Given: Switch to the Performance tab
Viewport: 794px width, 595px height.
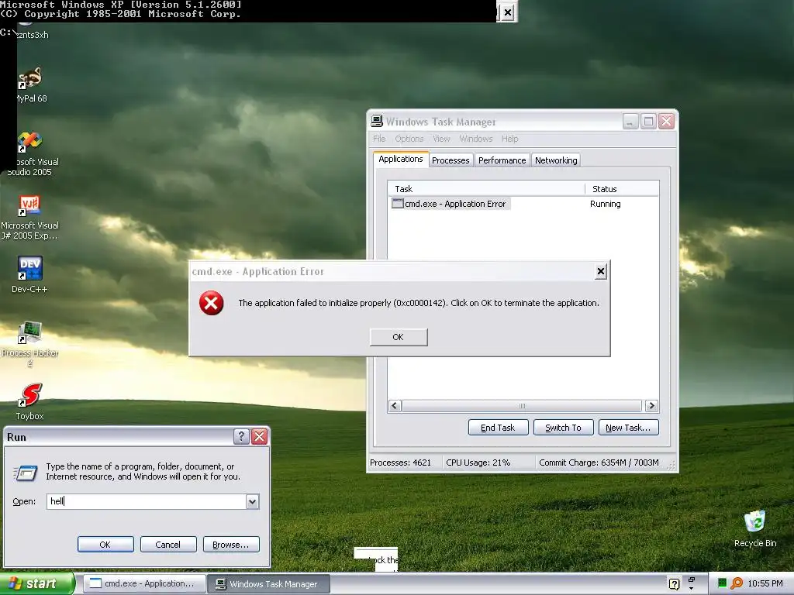Looking at the screenshot, I should (x=502, y=160).
